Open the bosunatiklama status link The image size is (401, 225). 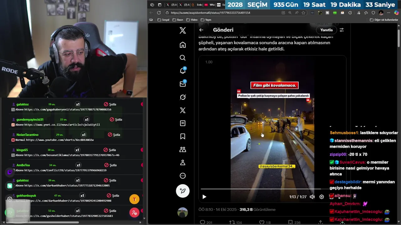coord(72,155)
